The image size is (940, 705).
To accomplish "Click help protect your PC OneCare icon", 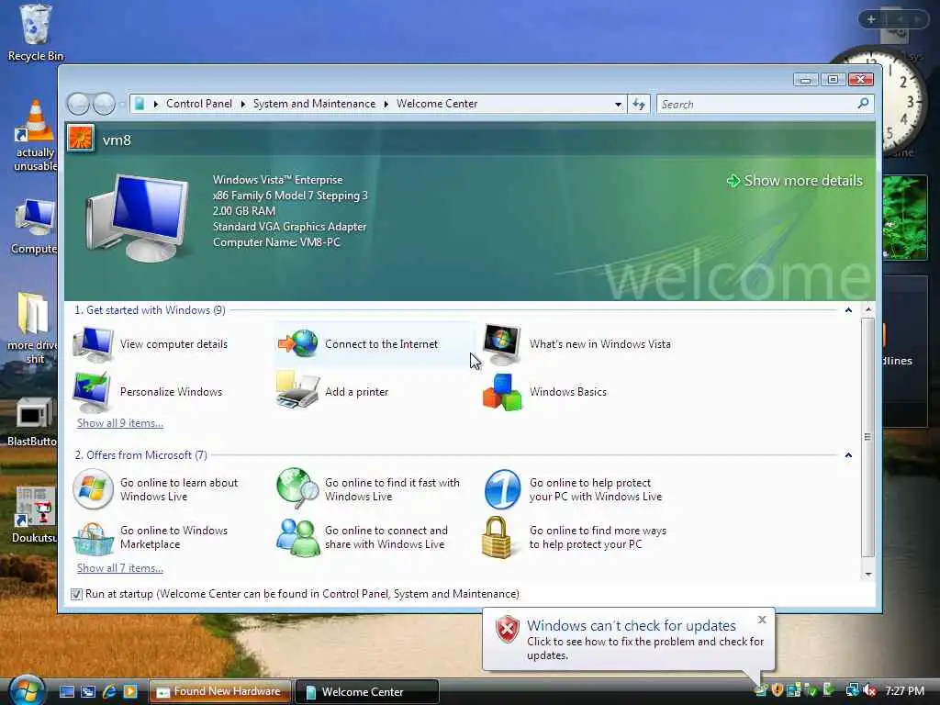I will pyautogui.click(x=502, y=489).
